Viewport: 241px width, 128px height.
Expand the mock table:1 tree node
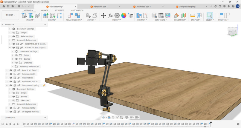coord(7,78)
